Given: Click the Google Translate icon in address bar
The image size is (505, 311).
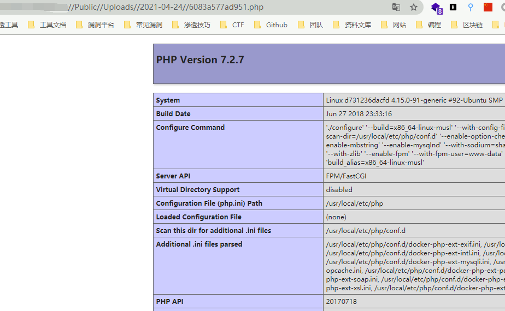Looking at the screenshot, I should [x=396, y=7].
